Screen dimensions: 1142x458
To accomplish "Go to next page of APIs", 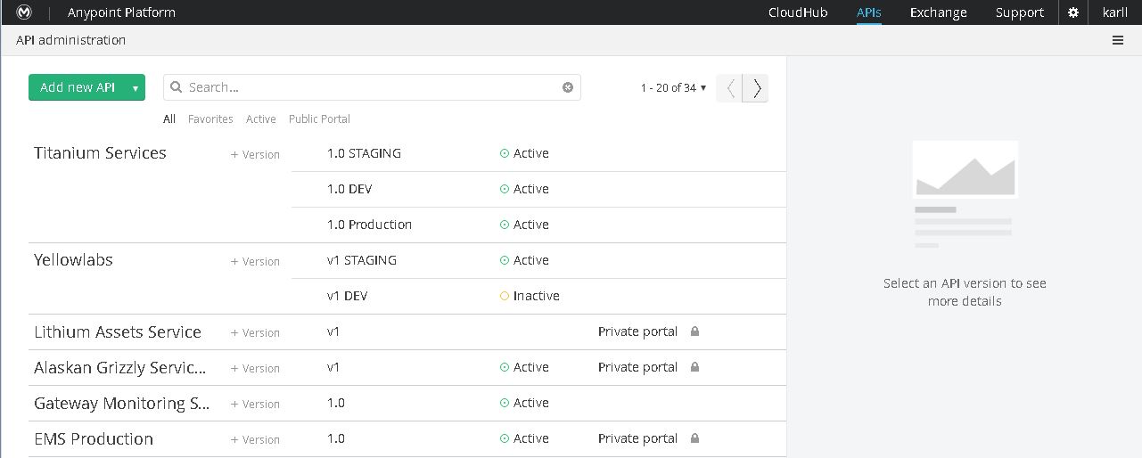I will [757, 88].
